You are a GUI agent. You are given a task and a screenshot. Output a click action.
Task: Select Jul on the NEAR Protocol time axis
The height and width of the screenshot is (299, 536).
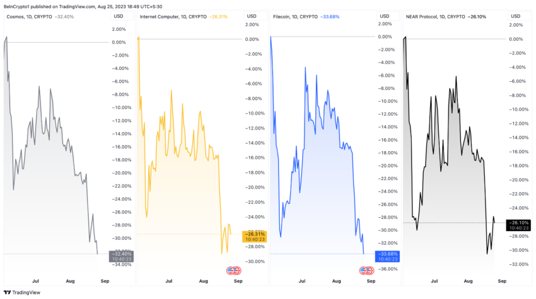pyautogui.click(x=436, y=282)
